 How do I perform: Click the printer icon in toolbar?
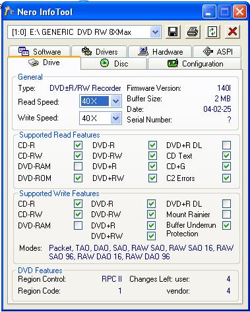point(193,32)
